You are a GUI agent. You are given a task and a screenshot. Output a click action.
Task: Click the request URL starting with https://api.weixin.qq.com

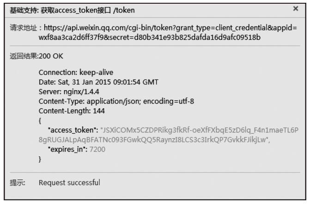(x=170, y=28)
